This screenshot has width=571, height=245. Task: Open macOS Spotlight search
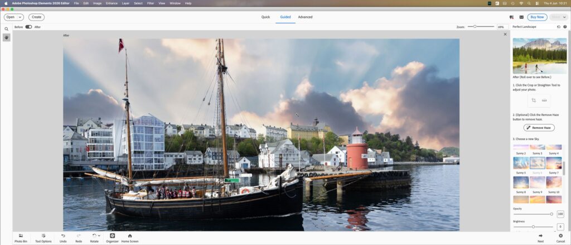point(529,3)
